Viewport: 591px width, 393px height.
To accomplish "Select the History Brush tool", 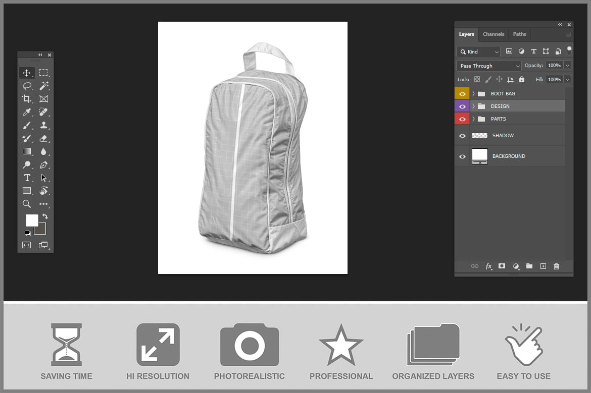I will (x=26, y=139).
